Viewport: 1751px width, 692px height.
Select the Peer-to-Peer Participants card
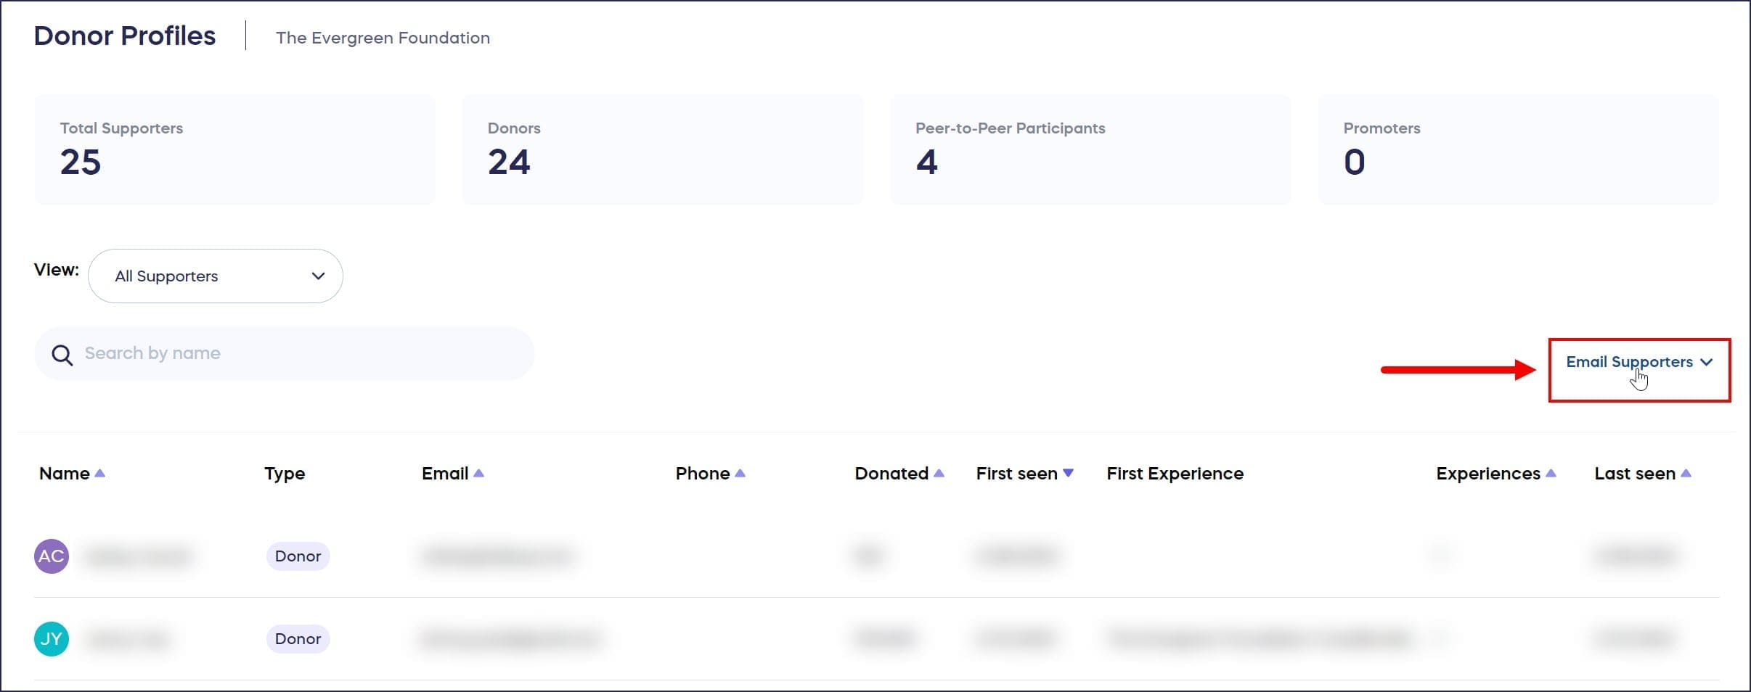click(1090, 149)
